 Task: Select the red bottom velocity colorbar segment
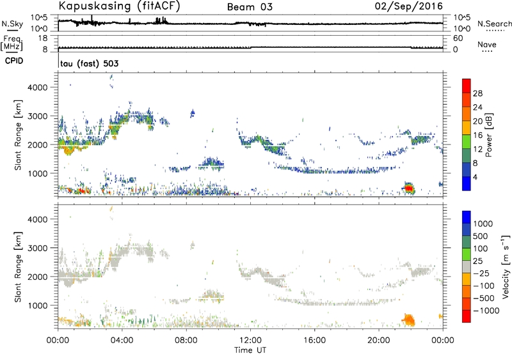point(467,316)
